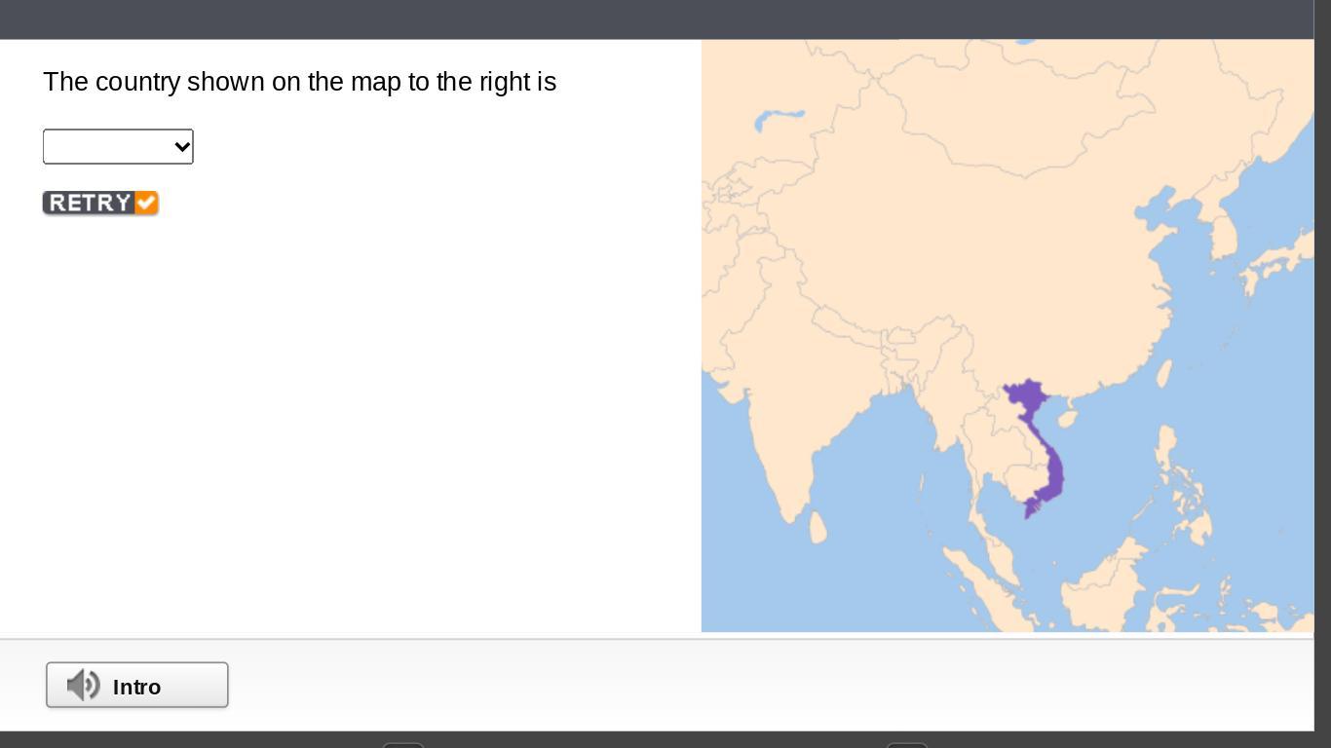Click the RETRY button
1331x748 pixels.
point(100,203)
